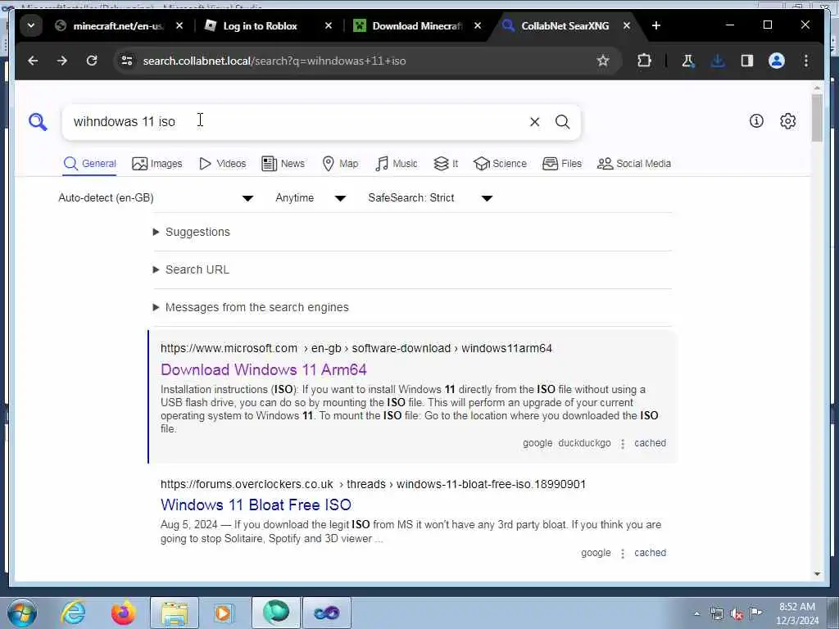Open Windows Explorer from taskbar
Viewport: 839px width, 629px height.
175,613
